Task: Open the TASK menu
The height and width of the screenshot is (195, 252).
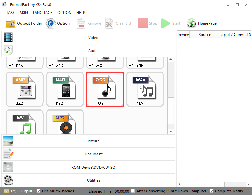Action: tap(11, 13)
